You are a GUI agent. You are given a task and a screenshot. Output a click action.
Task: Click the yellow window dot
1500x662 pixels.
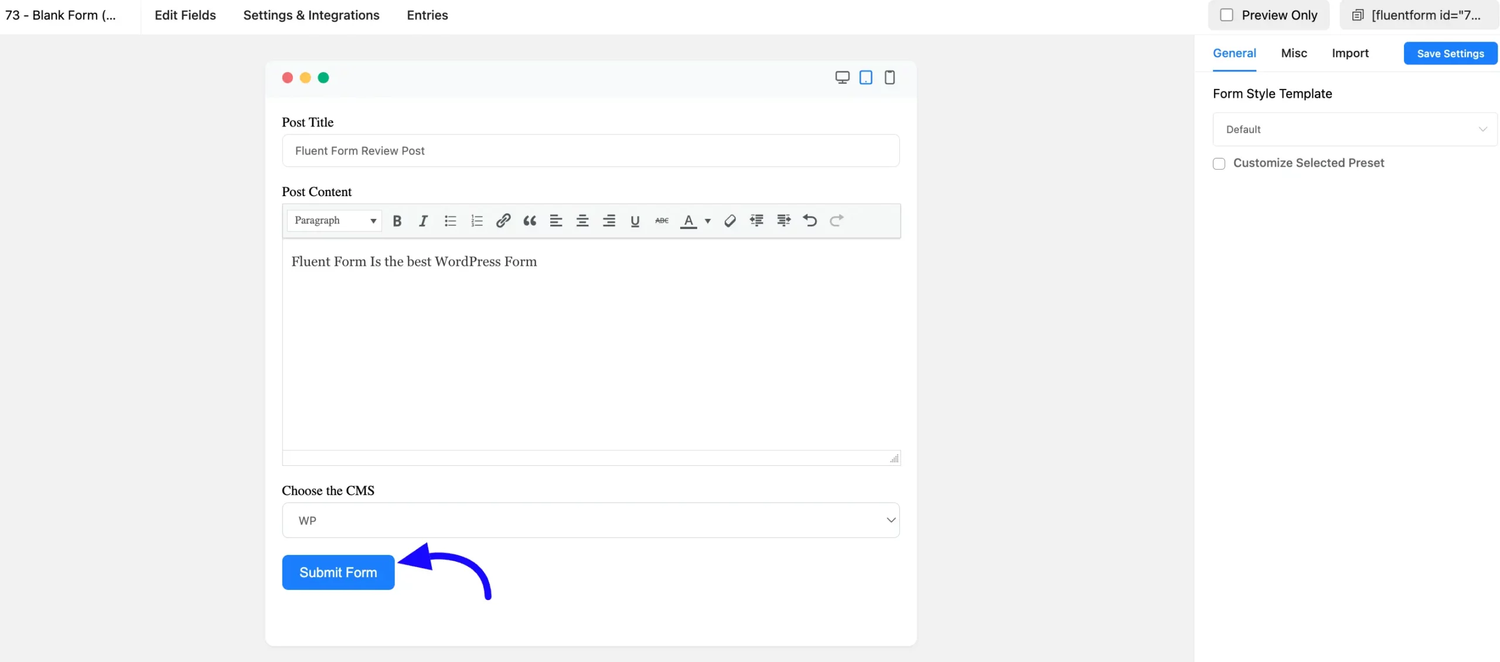click(305, 78)
